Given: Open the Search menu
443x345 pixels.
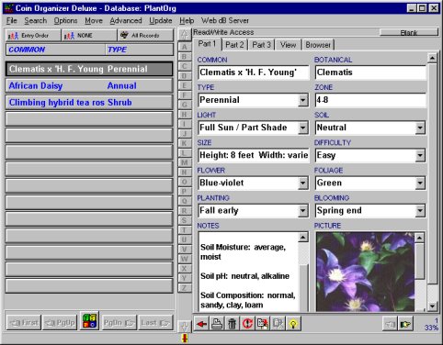Looking at the screenshot, I should pos(36,21).
